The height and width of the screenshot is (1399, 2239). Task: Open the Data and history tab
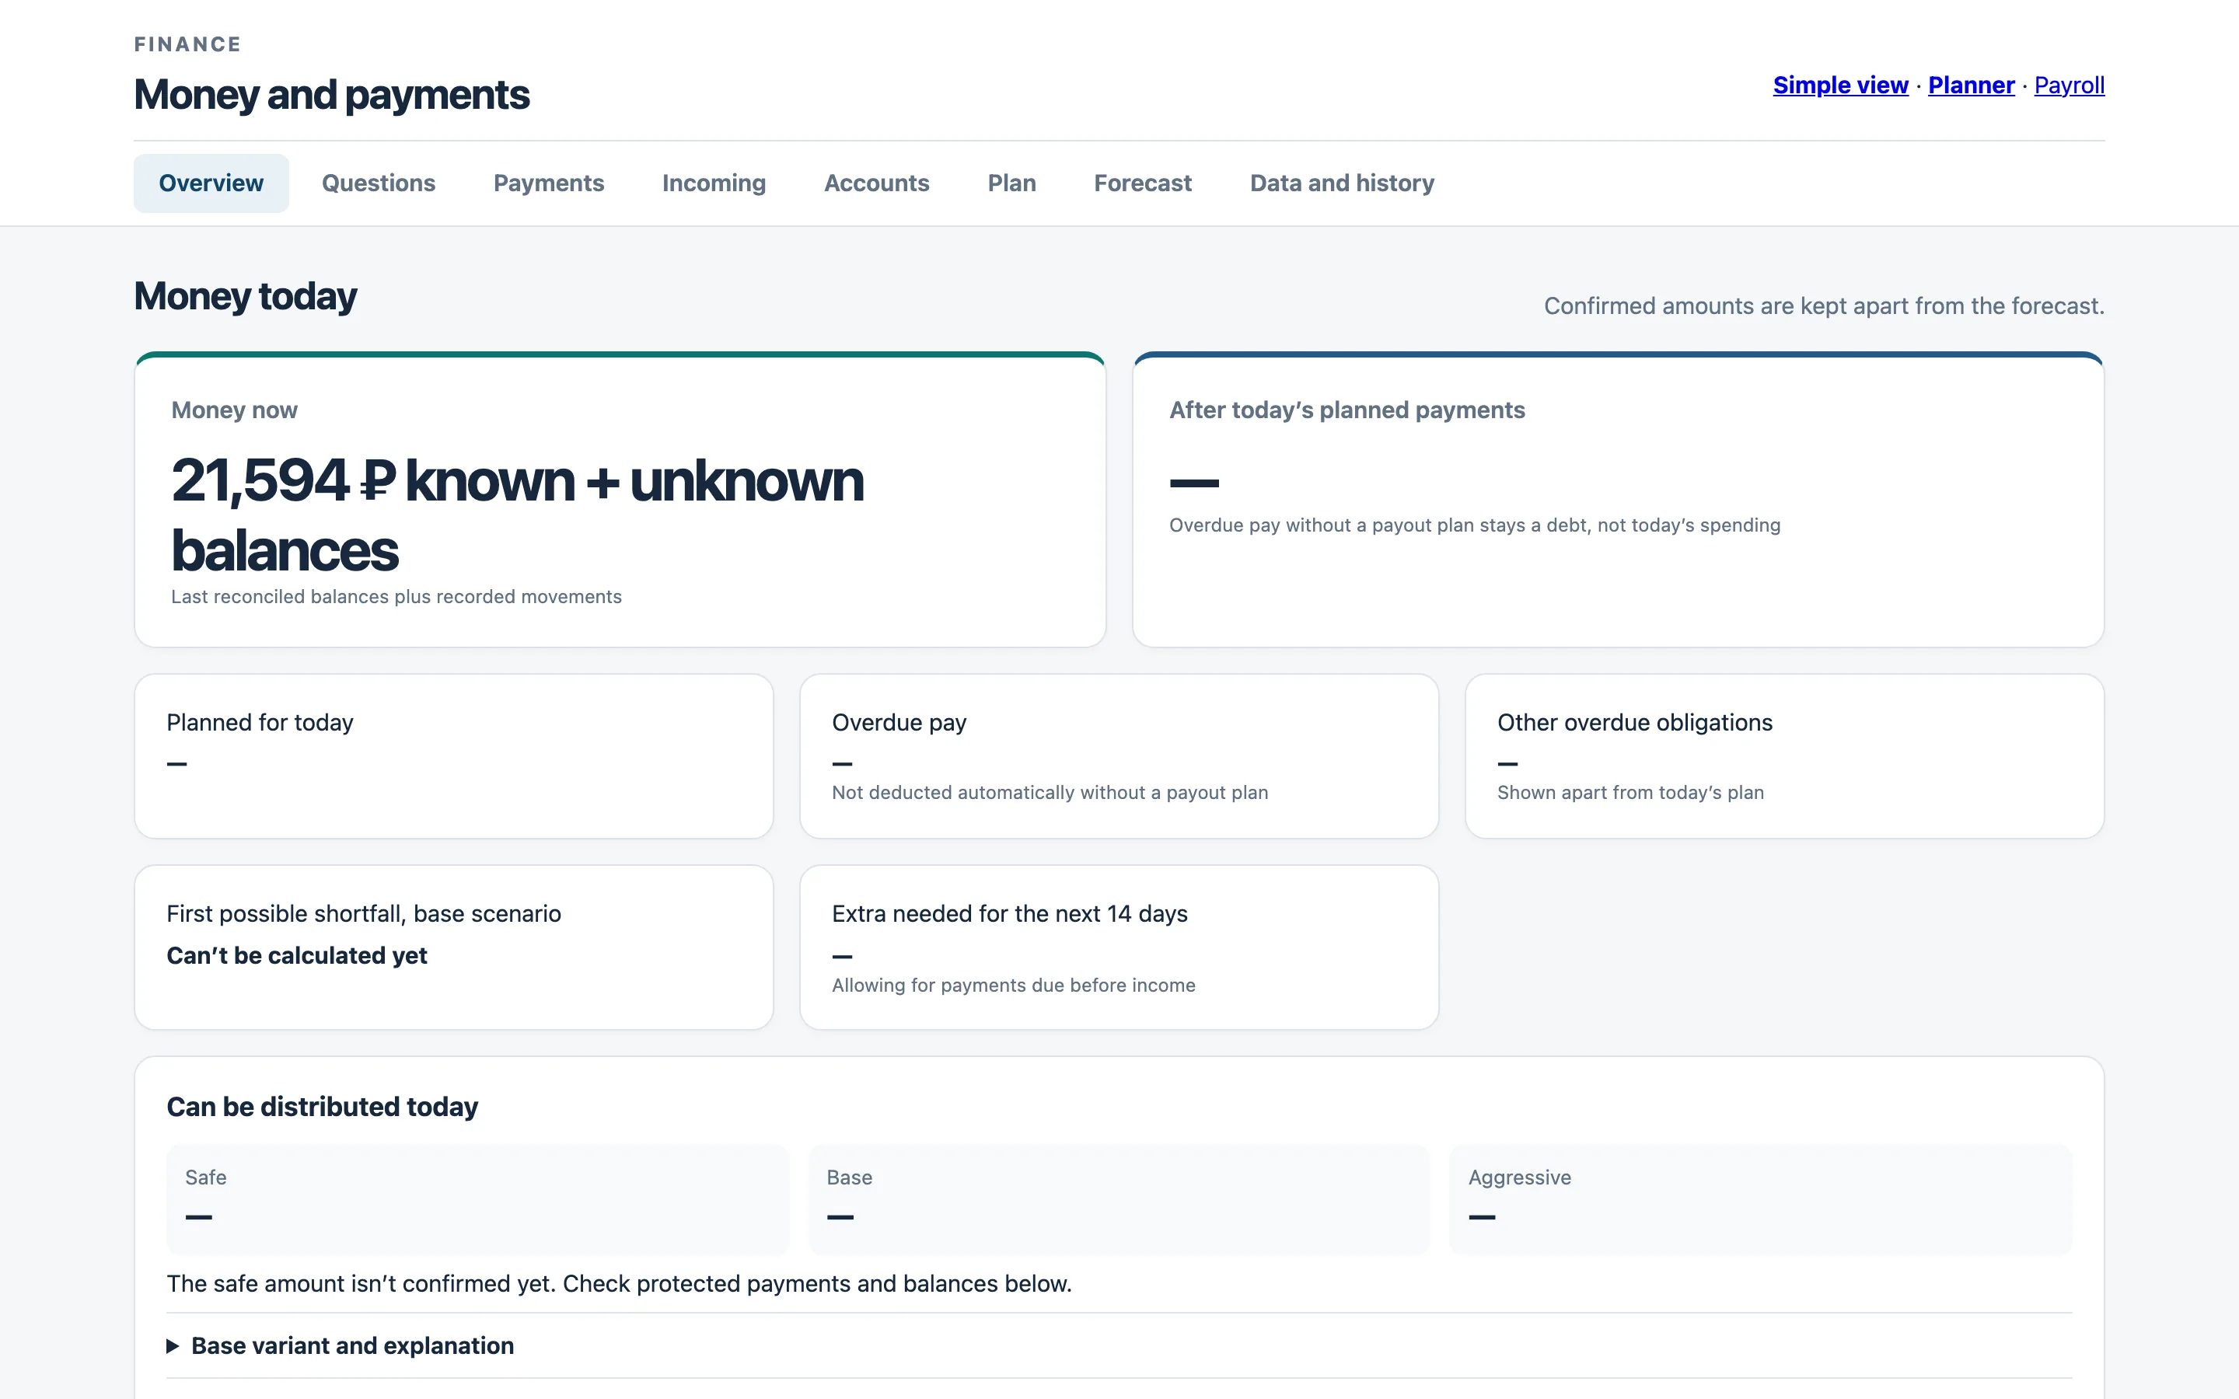1342,183
